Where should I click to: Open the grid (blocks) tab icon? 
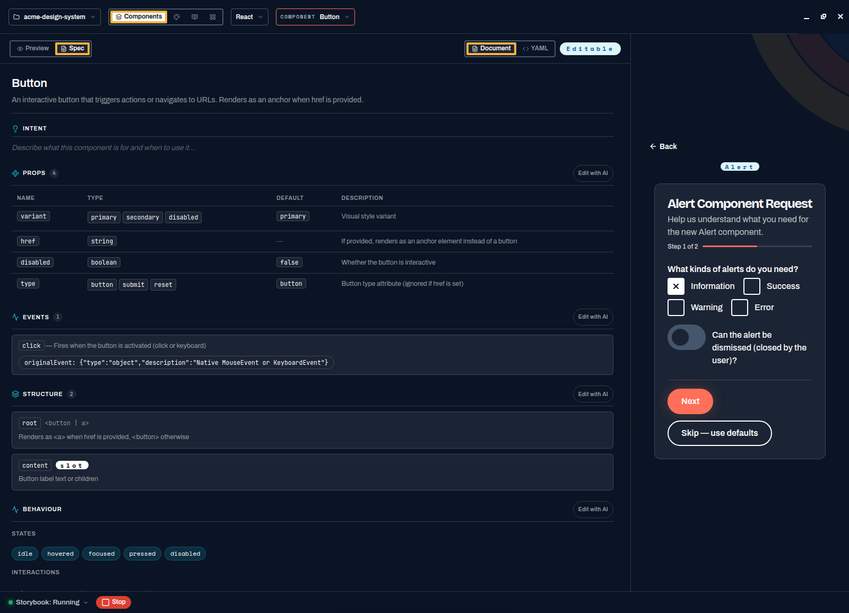213,17
